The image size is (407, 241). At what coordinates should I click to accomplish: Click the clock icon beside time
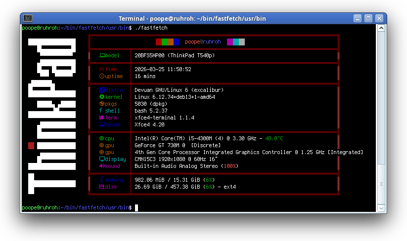coord(102,69)
